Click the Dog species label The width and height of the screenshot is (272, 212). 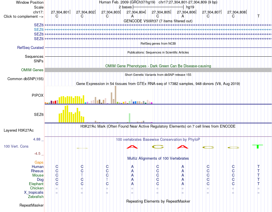40,180
